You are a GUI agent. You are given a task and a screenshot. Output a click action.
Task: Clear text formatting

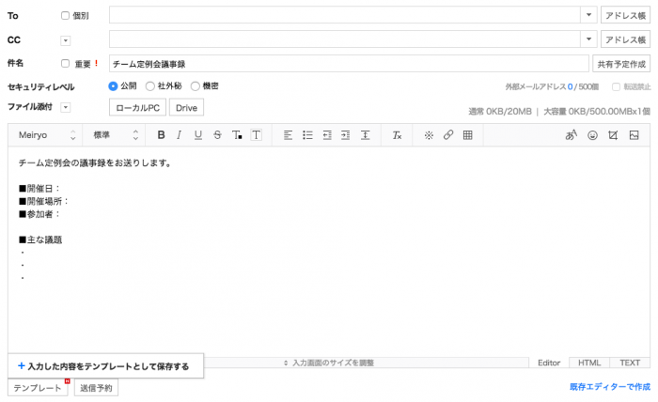click(398, 135)
